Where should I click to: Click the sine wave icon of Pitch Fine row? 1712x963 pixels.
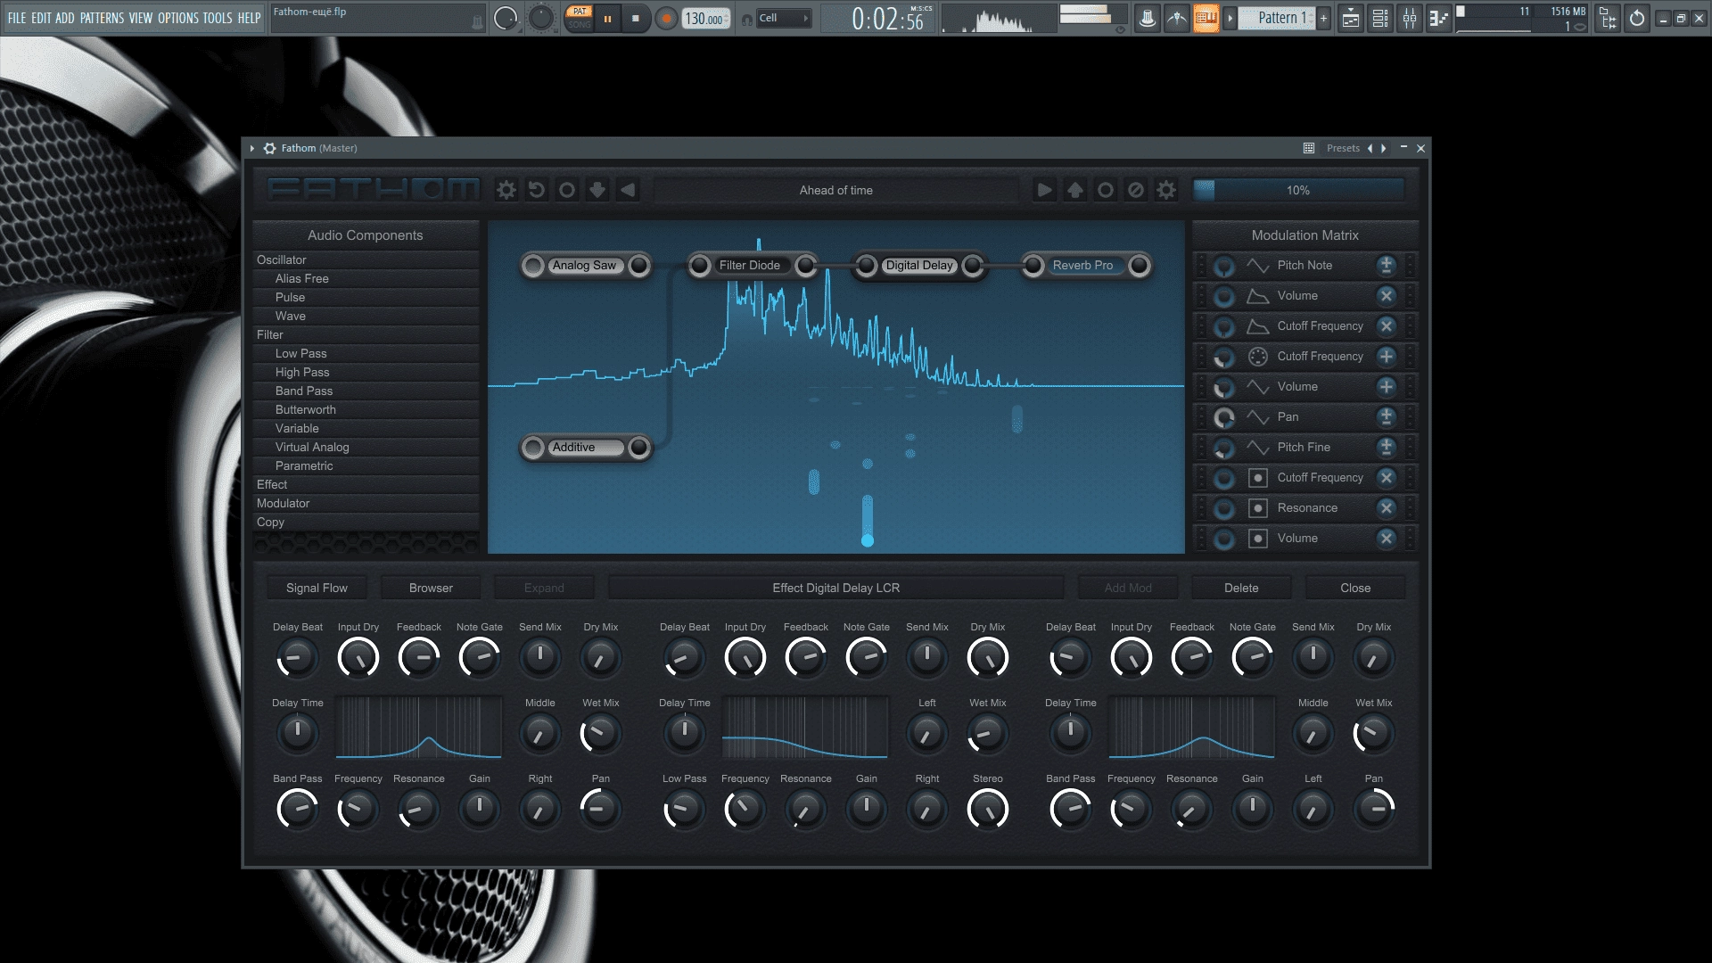pyautogui.click(x=1257, y=447)
